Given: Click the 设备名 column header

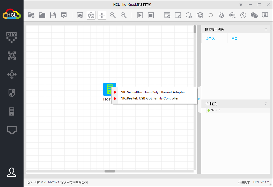Looking at the screenshot, I should [x=210, y=39].
